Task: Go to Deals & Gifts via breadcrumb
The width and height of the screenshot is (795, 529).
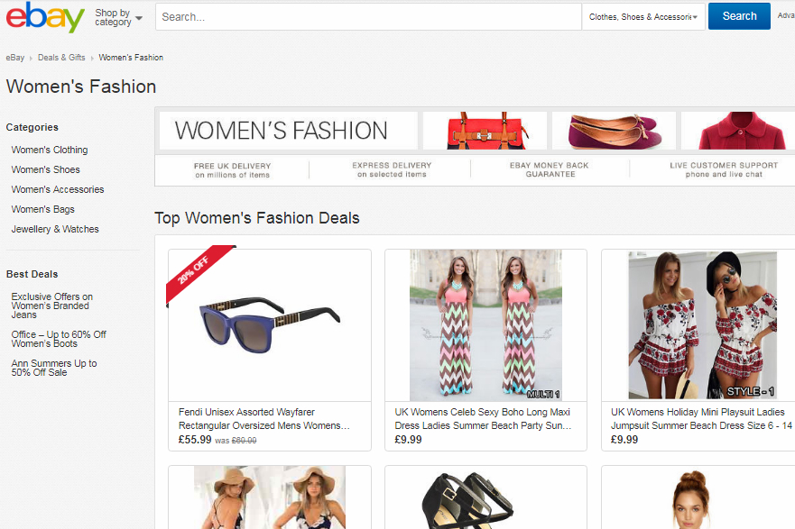Action: point(61,57)
